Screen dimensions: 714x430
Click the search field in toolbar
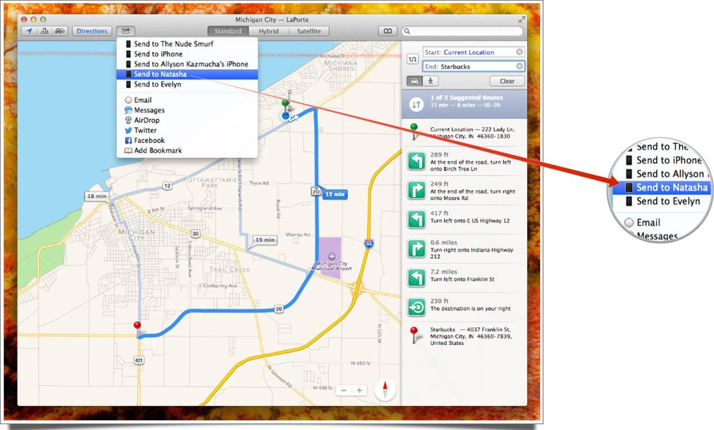pos(462,31)
